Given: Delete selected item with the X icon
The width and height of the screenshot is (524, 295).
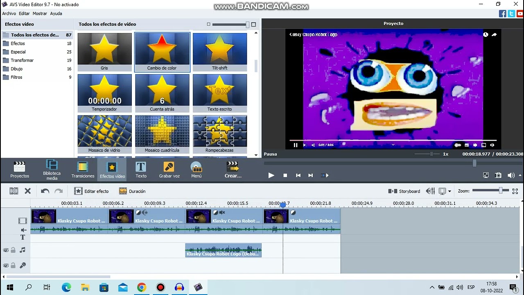Looking at the screenshot, I should click(x=27, y=191).
